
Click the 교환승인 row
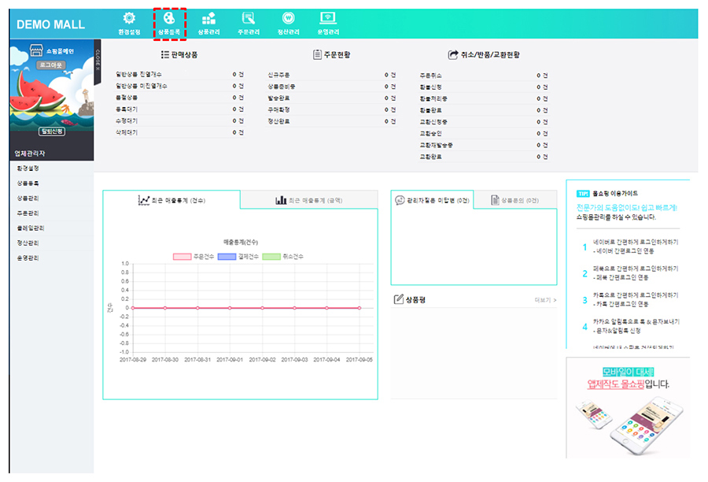[x=484, y=133]
